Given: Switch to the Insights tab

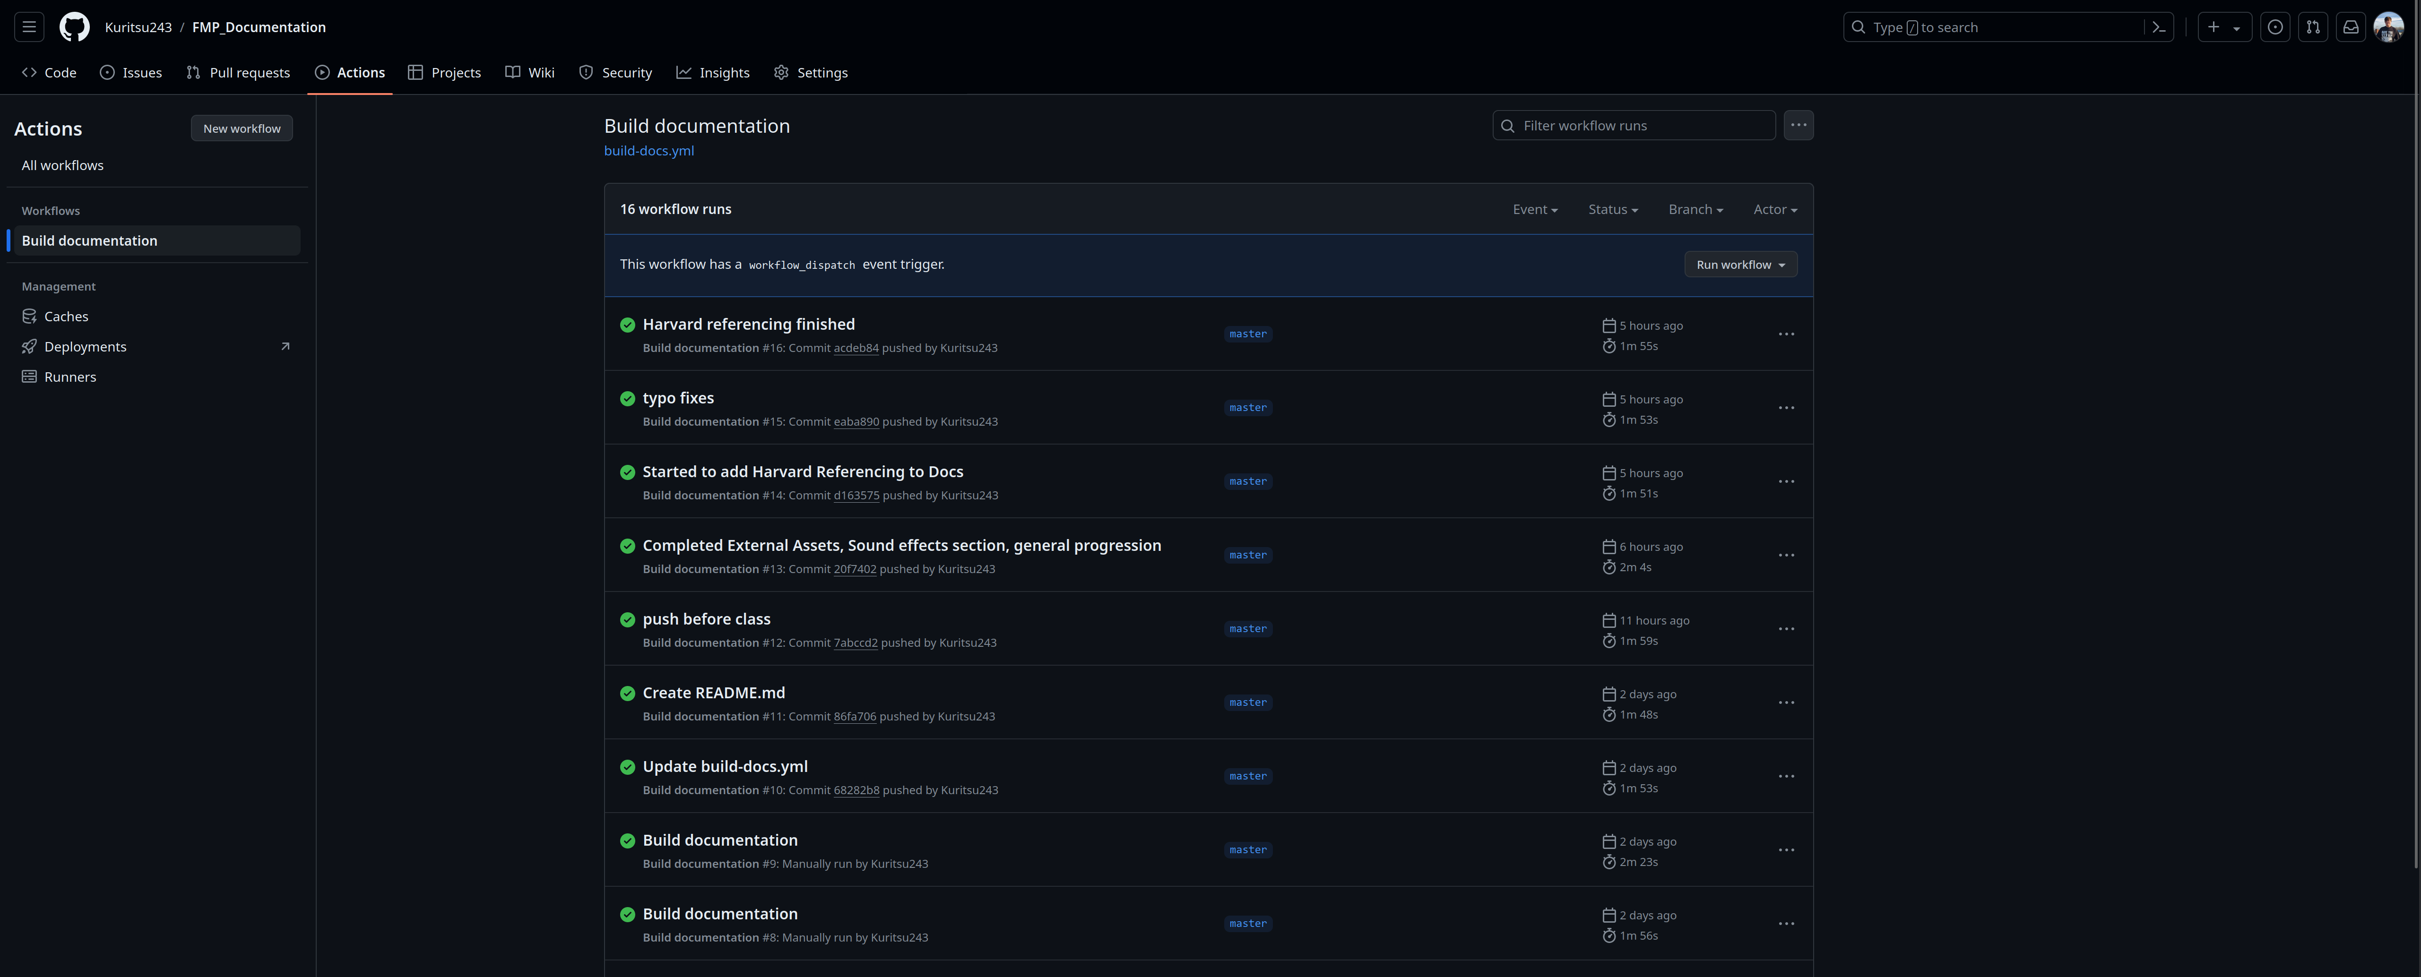Looking at the screenshot, I should click(x=713, y=72).
